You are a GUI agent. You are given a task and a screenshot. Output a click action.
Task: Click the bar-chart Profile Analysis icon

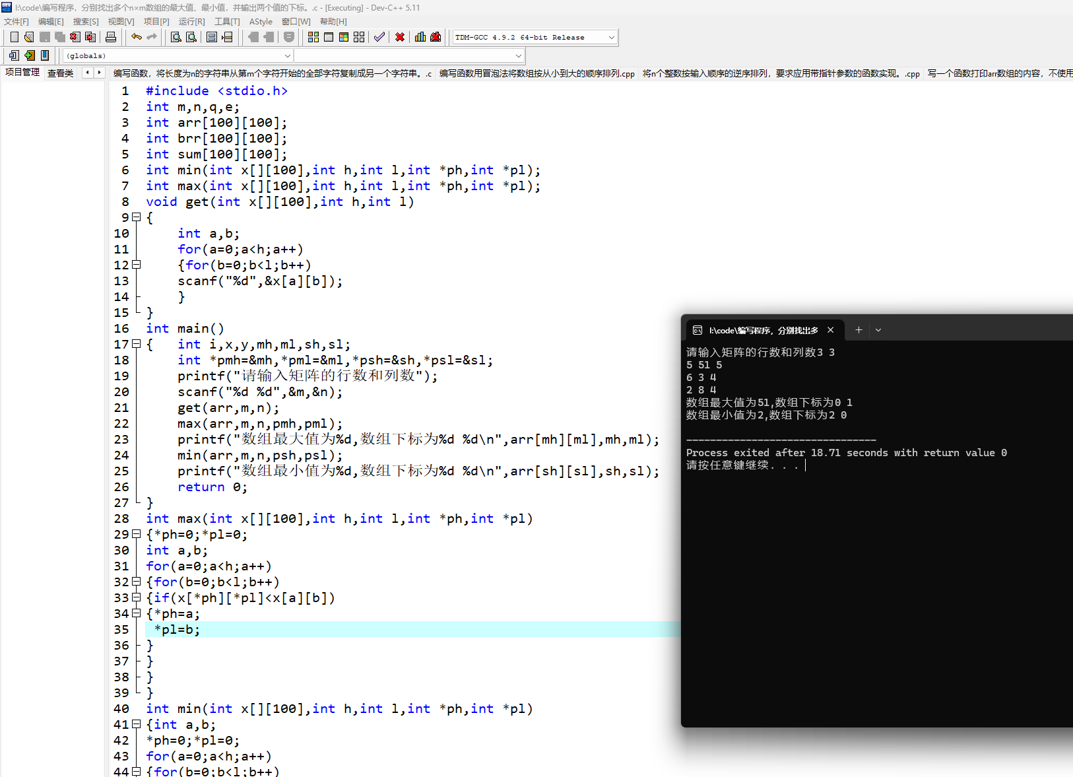[420, 37]
